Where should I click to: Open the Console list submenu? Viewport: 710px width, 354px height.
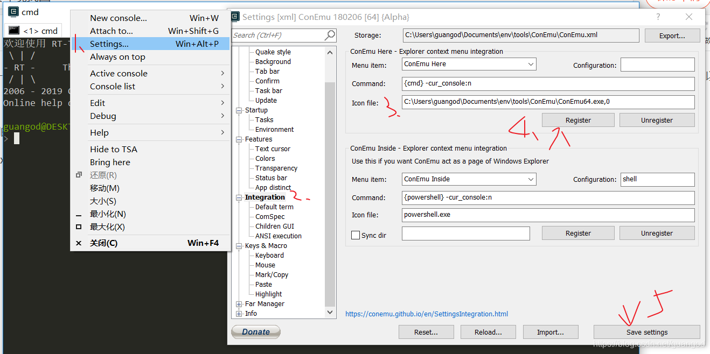(x=150, y=86)
